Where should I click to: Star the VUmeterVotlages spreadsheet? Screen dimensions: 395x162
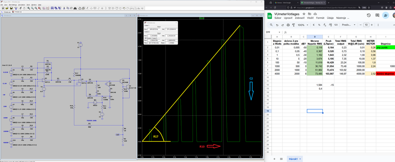click(304, 14)
